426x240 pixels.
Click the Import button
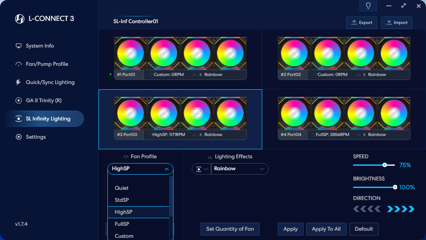397,23
